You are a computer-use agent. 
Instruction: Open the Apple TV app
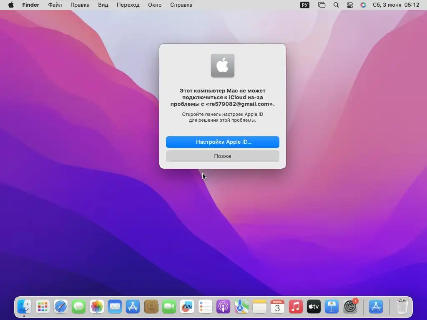coord(314,307)
